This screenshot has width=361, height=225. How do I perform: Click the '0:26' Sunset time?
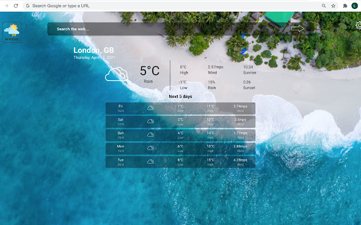[247, 82]
